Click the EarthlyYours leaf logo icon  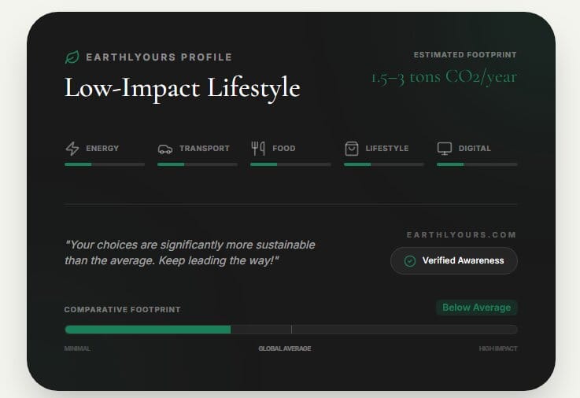tap(72, 57)
